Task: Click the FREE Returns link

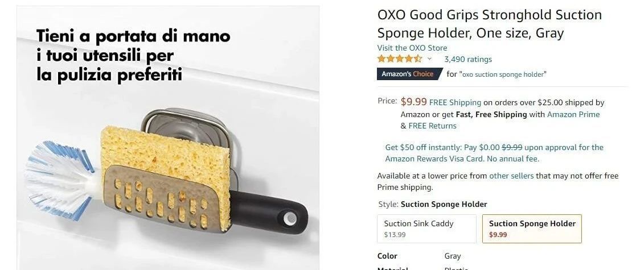Action: (x=433, y=126)
